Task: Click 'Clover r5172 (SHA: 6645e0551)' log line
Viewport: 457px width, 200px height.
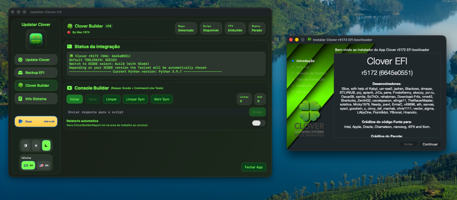Action: [x=100, y=56]
